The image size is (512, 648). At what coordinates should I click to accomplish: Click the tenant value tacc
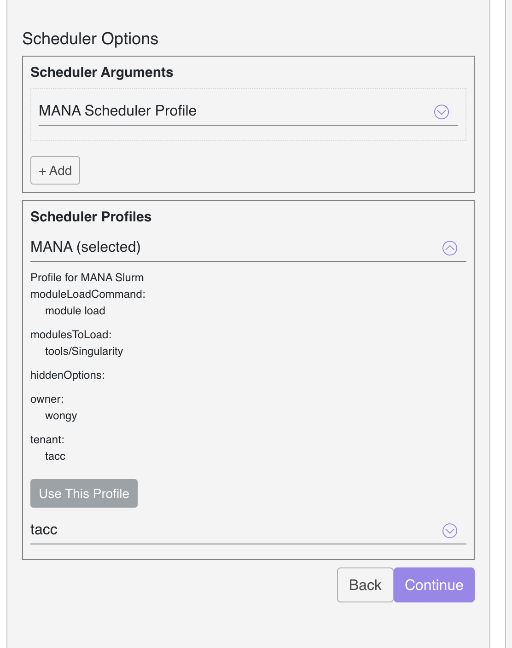(55, 456)
